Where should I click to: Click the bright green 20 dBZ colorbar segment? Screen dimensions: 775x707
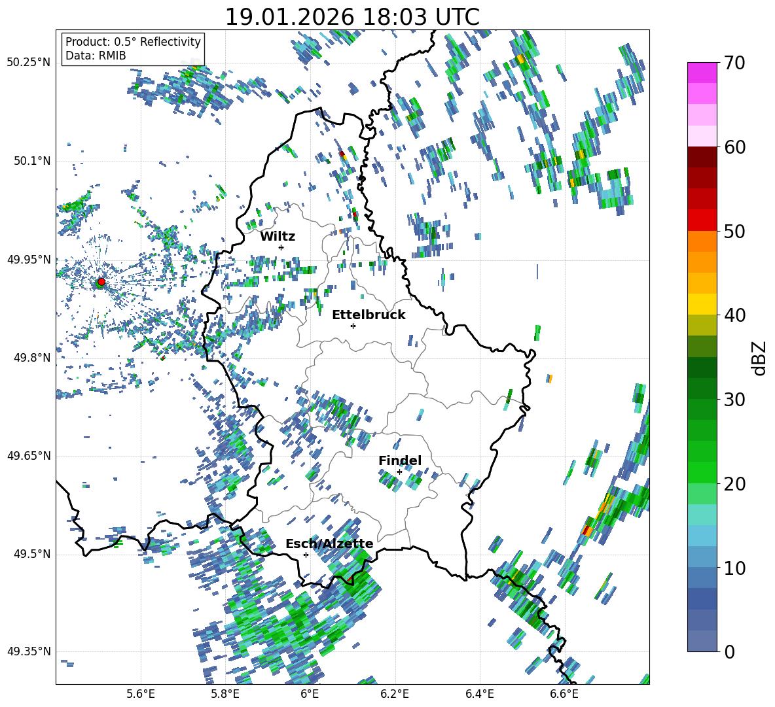[x=702, y=473]
